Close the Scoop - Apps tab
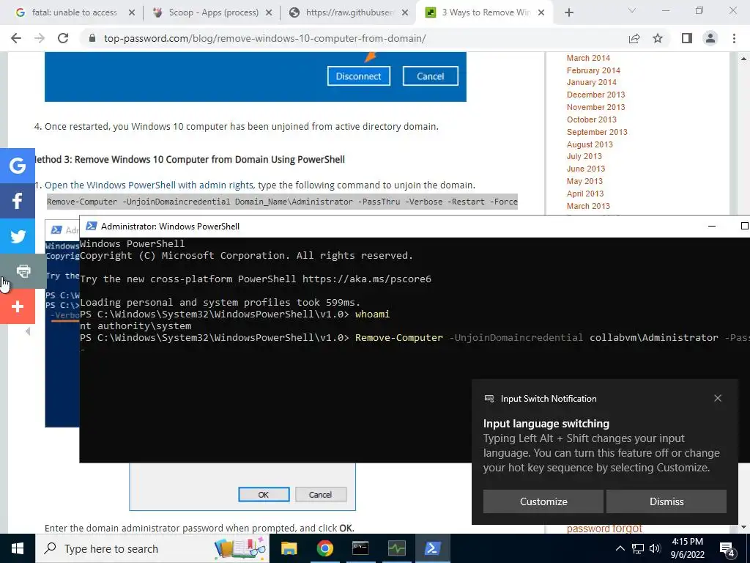750x563 pixels. 269,13
